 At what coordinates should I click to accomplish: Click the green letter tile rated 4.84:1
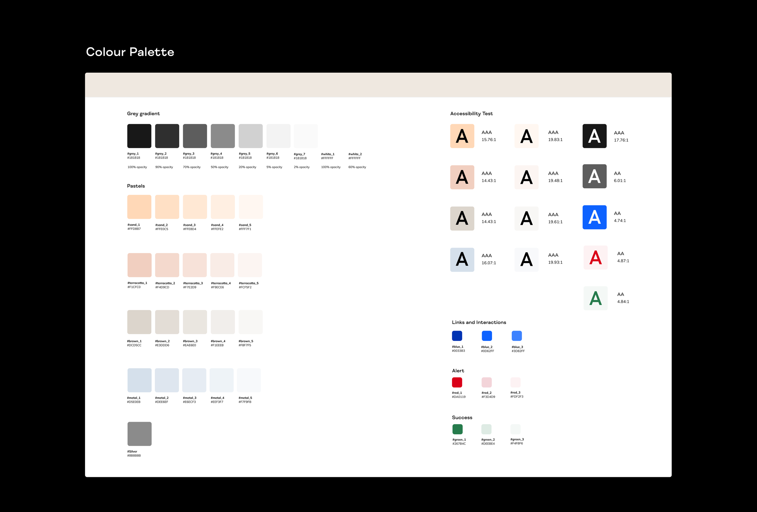[x=595, y=298]
